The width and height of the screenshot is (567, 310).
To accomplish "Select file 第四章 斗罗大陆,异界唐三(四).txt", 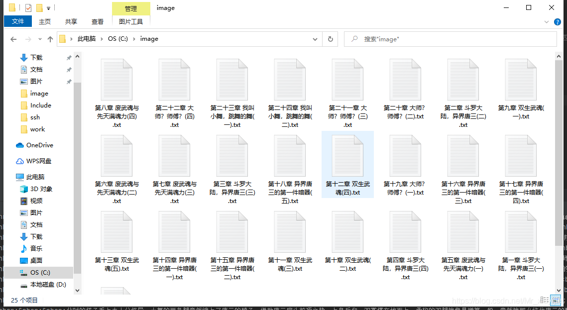I will 406,245.
